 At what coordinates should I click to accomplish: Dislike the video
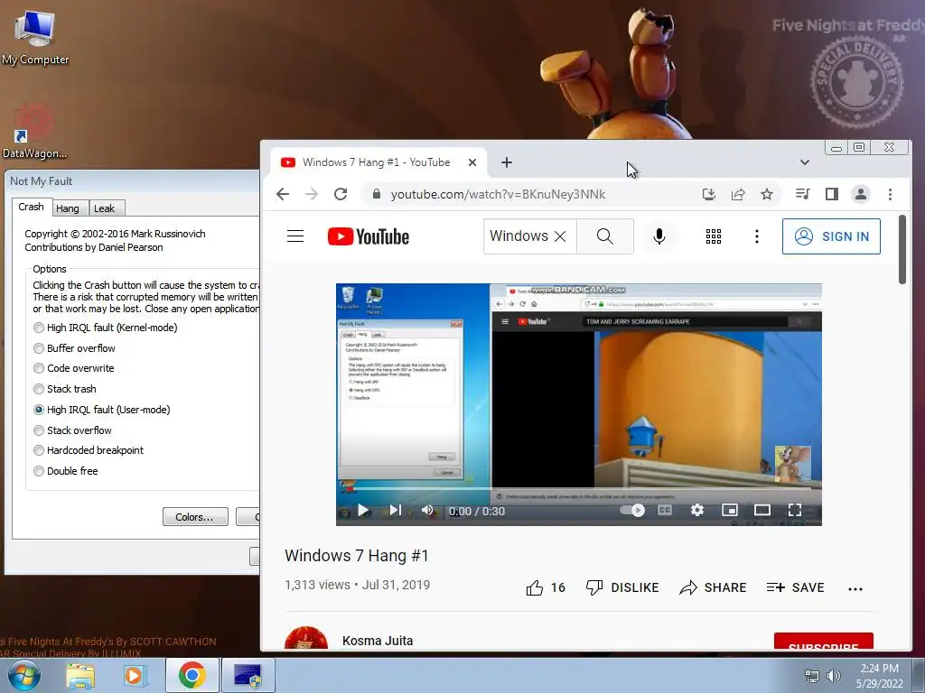pyautogui.click(x=621, y=587)
